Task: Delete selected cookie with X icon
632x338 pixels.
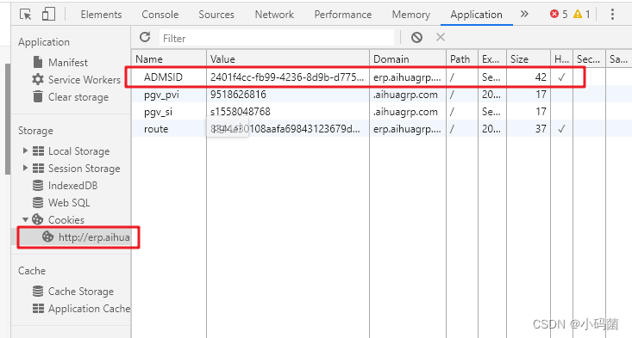Action: pyautogui.click(x=440, y=37)
